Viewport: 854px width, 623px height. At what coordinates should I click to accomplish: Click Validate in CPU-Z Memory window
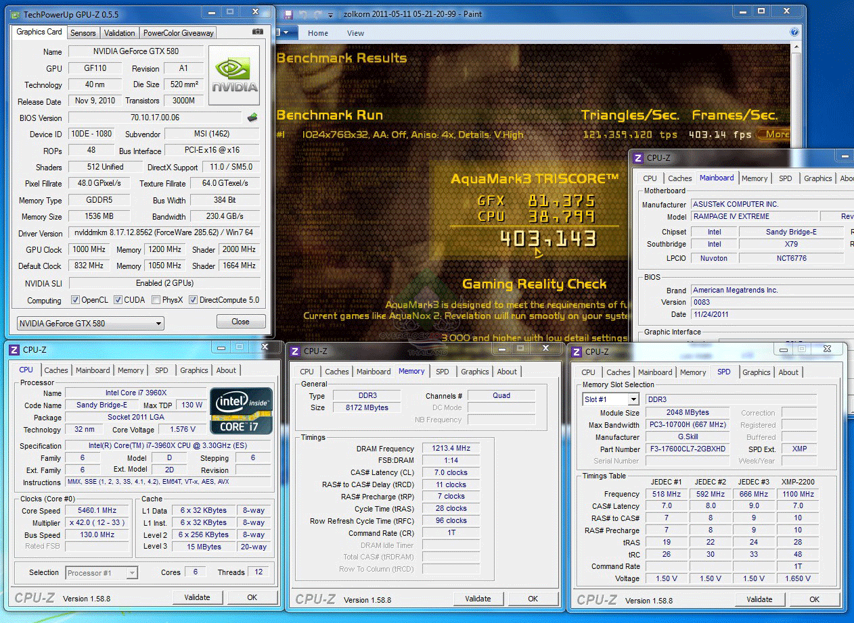pyautogui.click(x=478, y=599)
